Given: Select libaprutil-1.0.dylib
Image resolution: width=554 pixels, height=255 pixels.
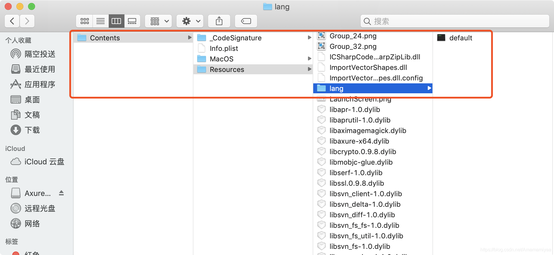Looking at the screenshot, I should 373,120.
